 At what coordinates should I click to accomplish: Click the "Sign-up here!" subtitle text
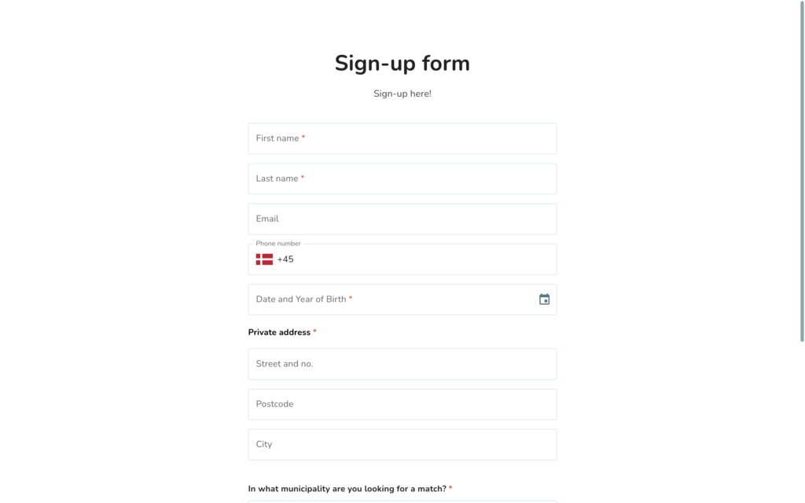tap(402, 94)
